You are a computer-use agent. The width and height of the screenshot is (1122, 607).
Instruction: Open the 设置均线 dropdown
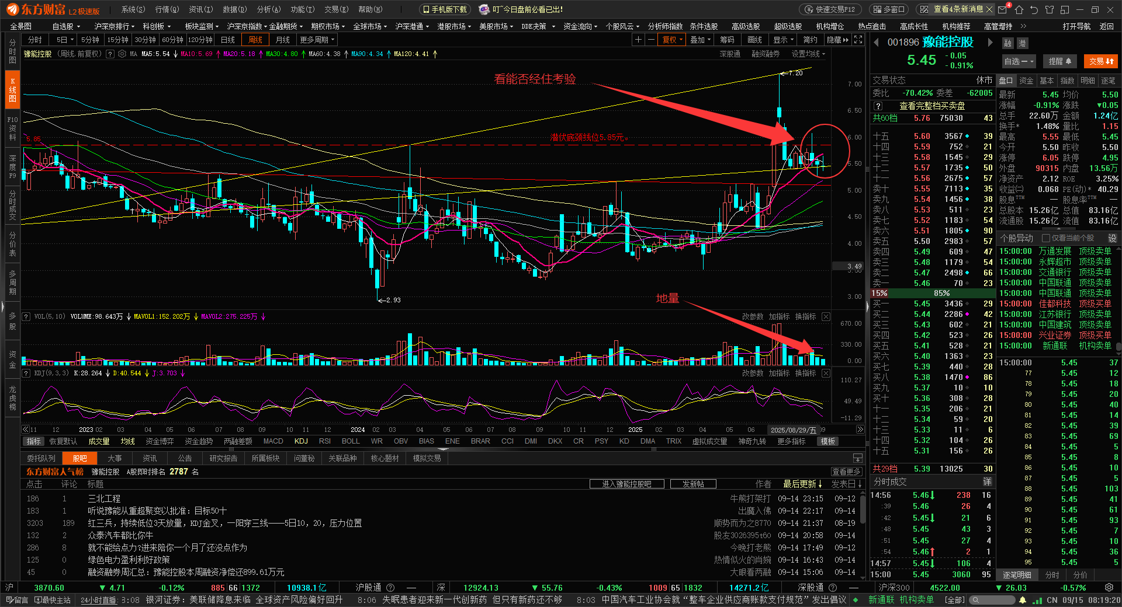[808, 54]
